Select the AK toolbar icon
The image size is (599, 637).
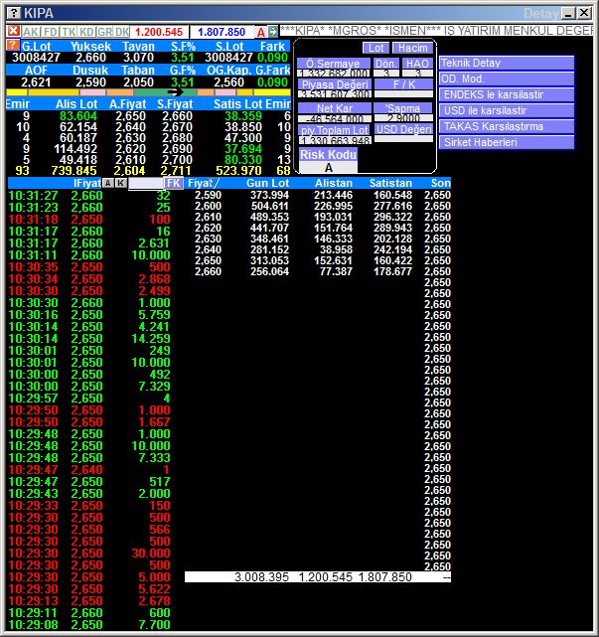(32, 32)
